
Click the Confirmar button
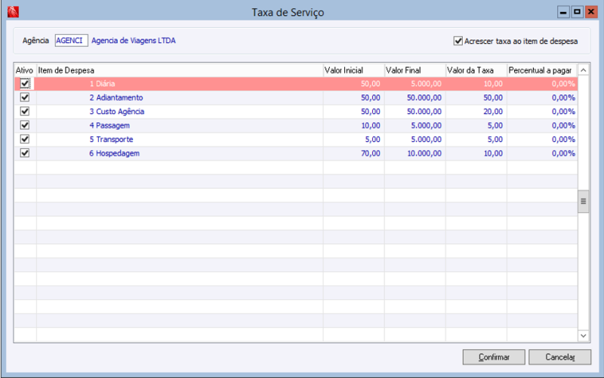pyautogui.click(x=494, y=357)
